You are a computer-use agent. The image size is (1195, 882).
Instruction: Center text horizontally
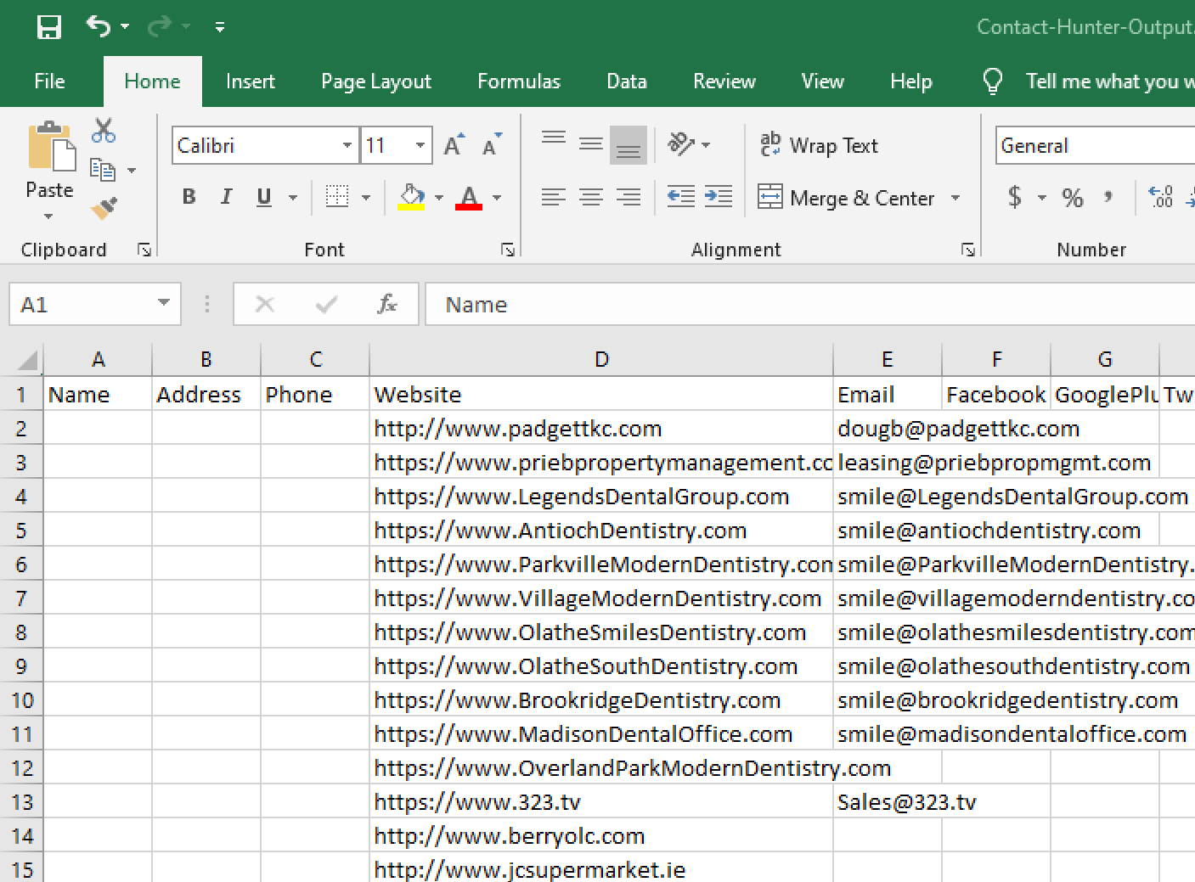(591, 197)
